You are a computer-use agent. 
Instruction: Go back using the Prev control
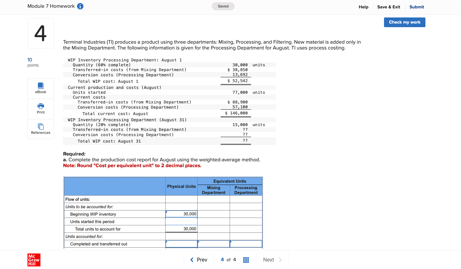tap(198, 260)
